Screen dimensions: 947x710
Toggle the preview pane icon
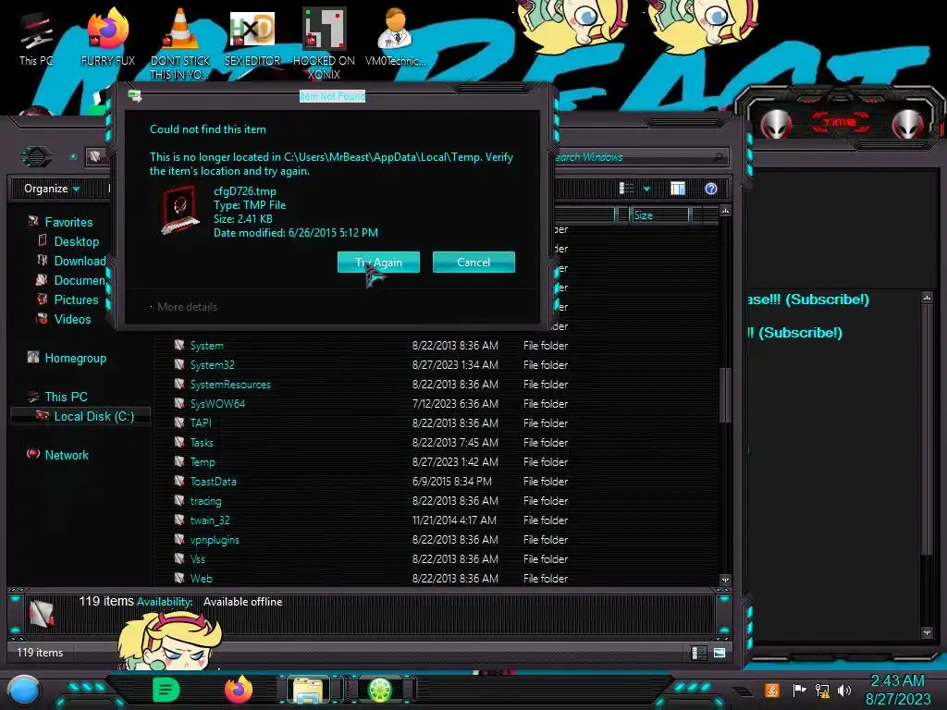[x=678, y=189]
